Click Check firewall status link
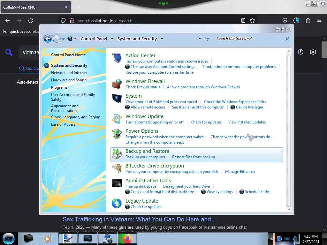 [143, 87]
